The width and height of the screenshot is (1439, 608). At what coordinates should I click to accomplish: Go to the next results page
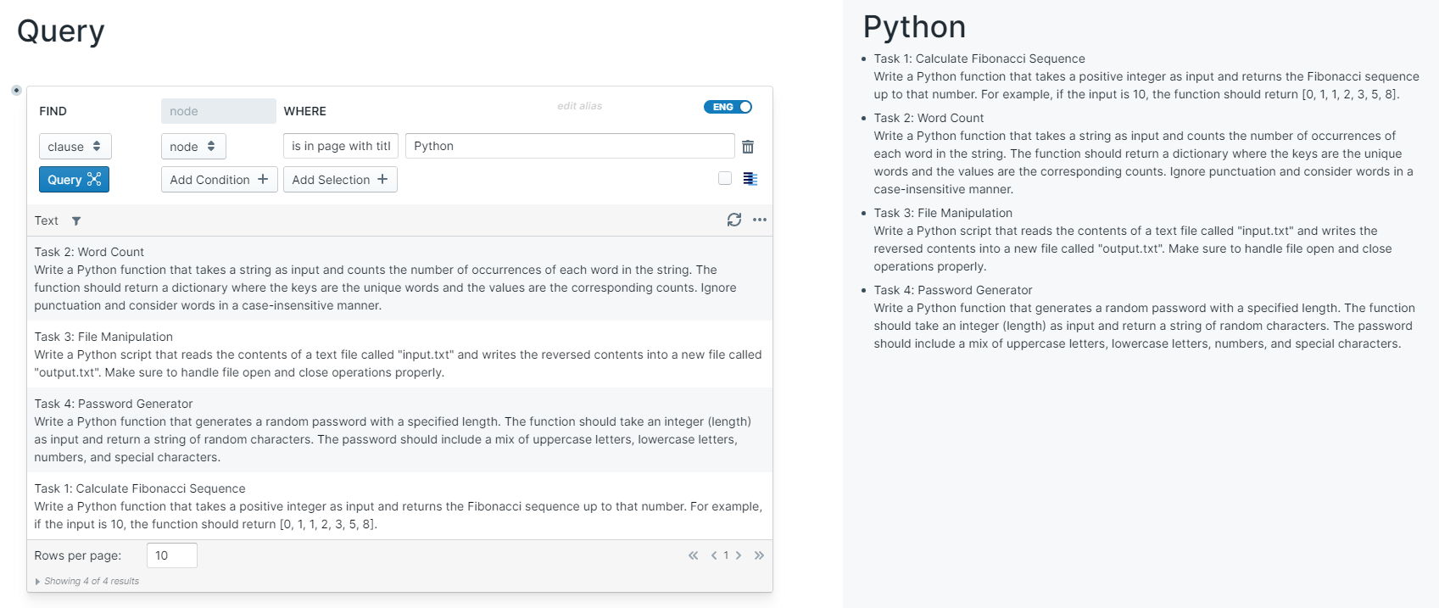pyautogui.click(x=739, y=555)
